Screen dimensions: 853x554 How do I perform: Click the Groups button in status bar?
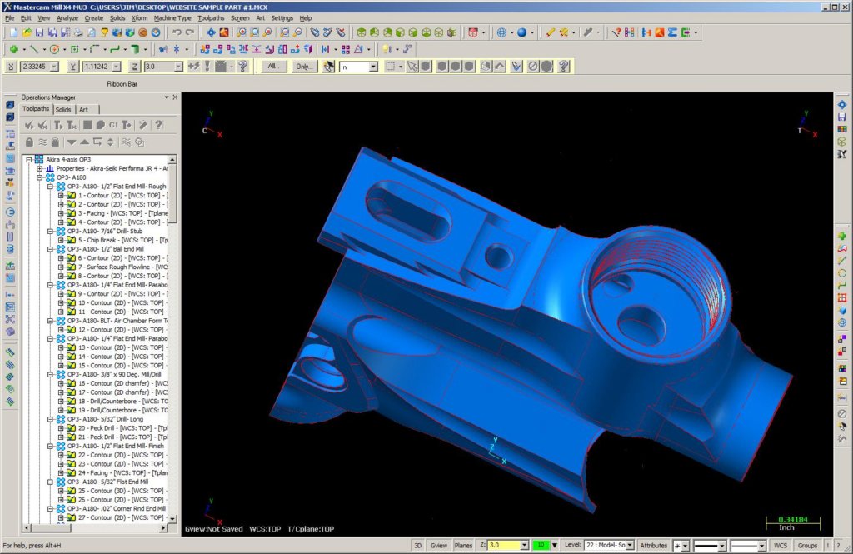(807, 545)
